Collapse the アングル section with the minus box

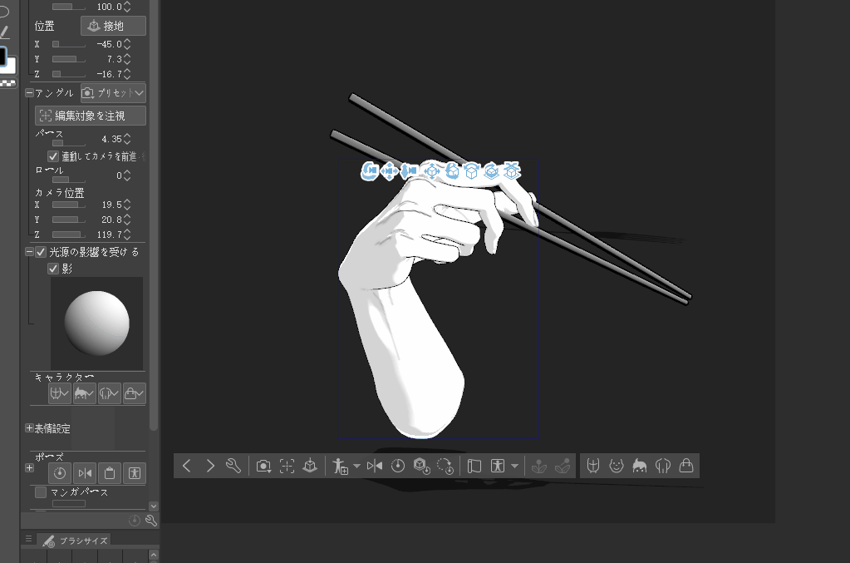point(29,92)
